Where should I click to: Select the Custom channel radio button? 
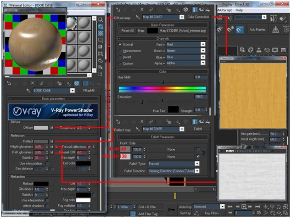(120, 64)
